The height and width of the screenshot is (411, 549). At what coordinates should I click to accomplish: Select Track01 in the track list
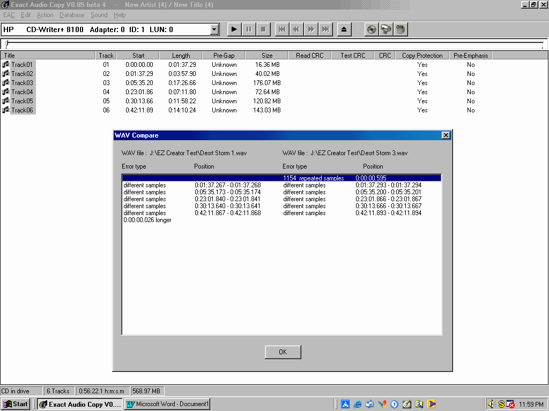coord(21,65)
